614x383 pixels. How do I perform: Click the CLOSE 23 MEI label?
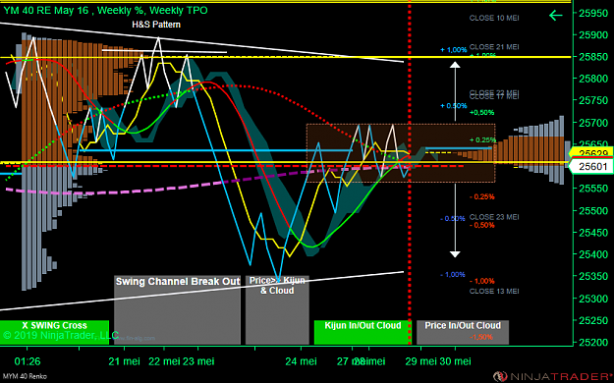pos(494,217)
